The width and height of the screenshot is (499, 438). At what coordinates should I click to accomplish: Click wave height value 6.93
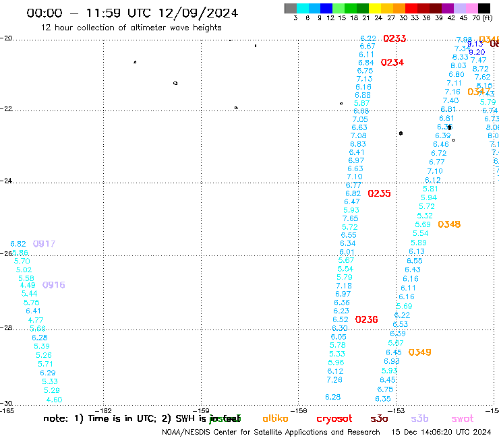[392, 362]
